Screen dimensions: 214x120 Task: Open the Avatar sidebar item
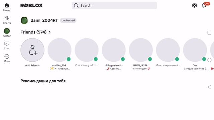[7, 33]
